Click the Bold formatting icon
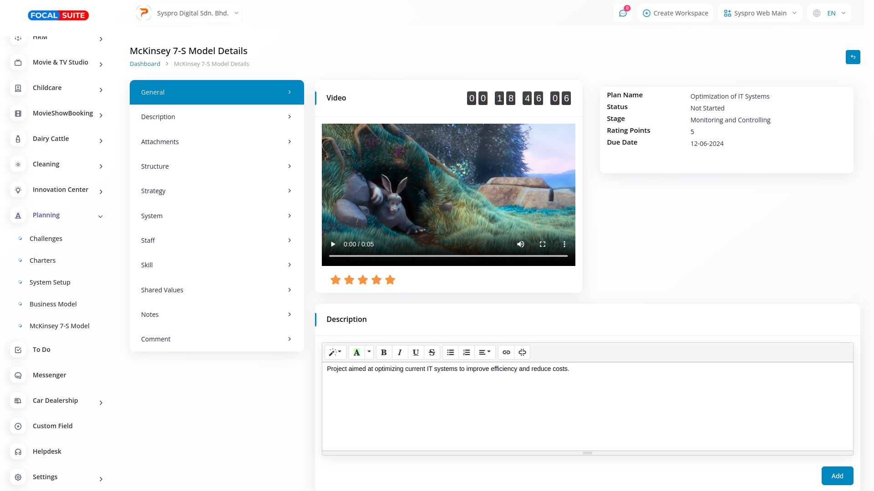 (384, 352)
